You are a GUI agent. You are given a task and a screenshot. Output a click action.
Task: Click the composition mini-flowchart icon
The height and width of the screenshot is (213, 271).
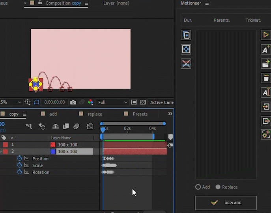point(29,126)
